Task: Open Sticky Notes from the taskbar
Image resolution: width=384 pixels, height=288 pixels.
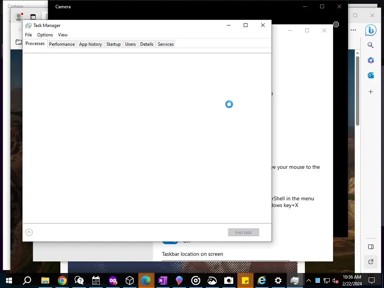Action: [x=245, y=280]
